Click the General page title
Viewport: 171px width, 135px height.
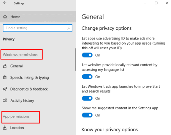tap(93, 17)
